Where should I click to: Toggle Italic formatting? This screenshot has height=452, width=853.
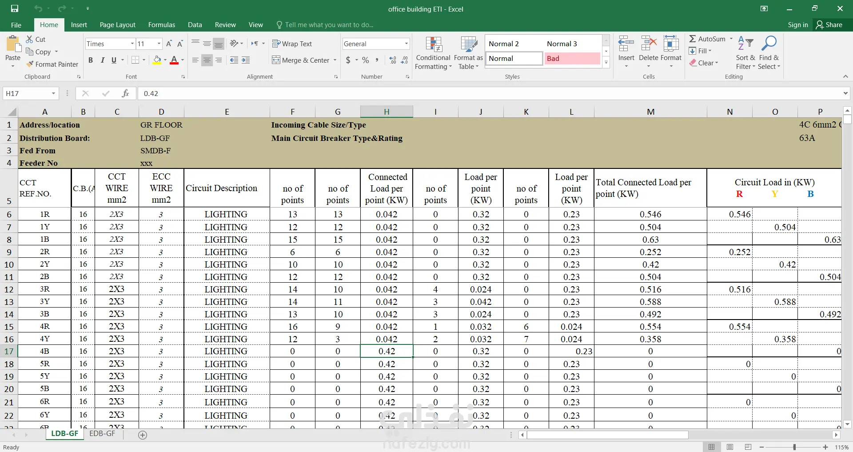(102, 60)
